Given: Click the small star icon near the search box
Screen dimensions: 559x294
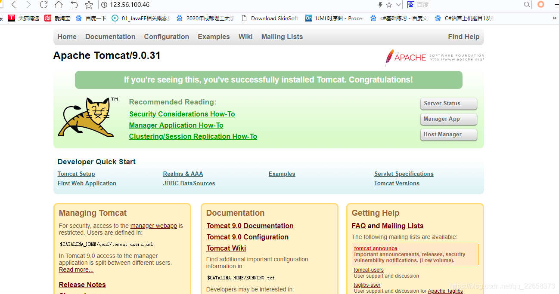Looking at the screenshot, I should (x=389, y=5).
